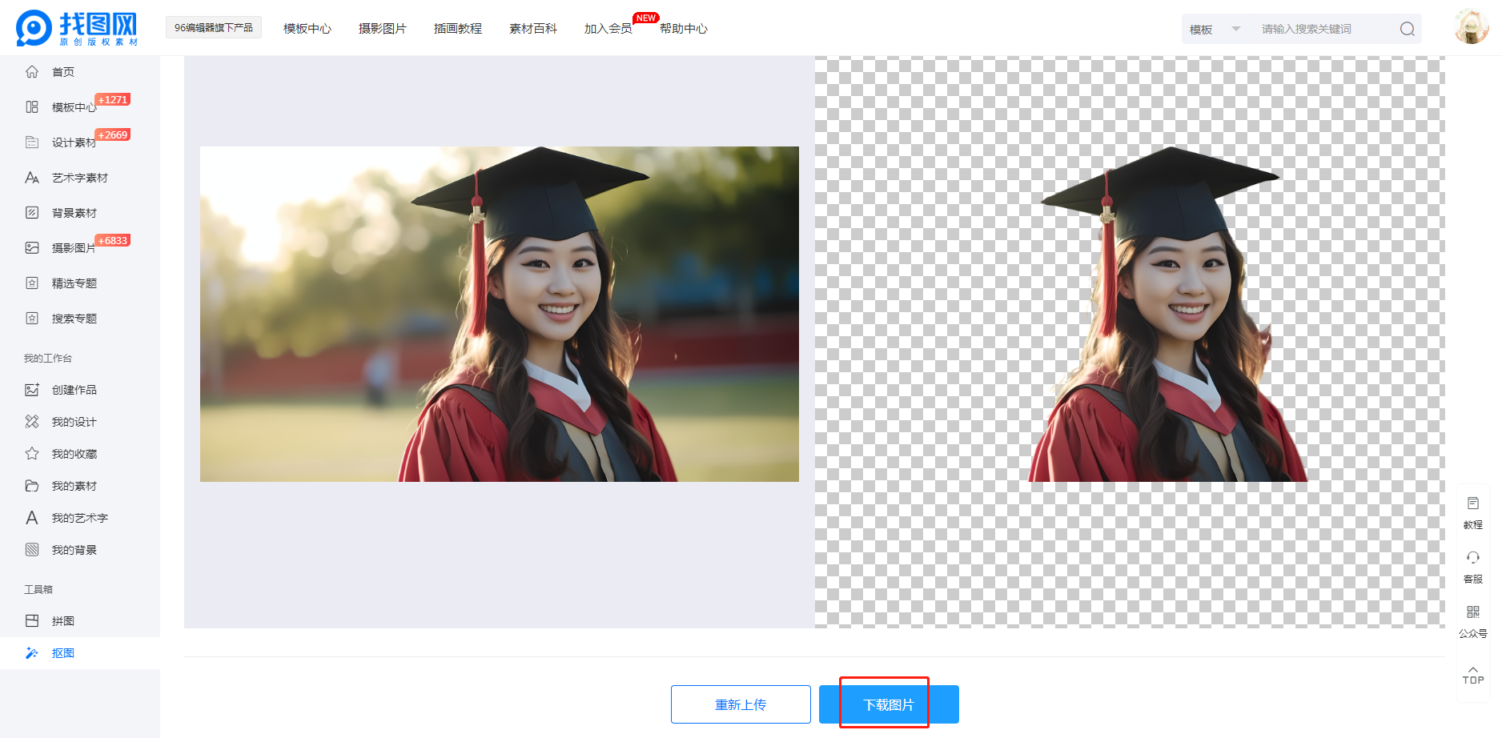Open 模板中心 in top navigation

pos(307,29)
